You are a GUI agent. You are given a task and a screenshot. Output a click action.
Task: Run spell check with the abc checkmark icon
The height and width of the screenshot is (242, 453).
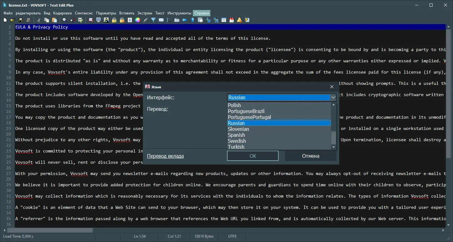pyautogui.click(x=80, y=20)
